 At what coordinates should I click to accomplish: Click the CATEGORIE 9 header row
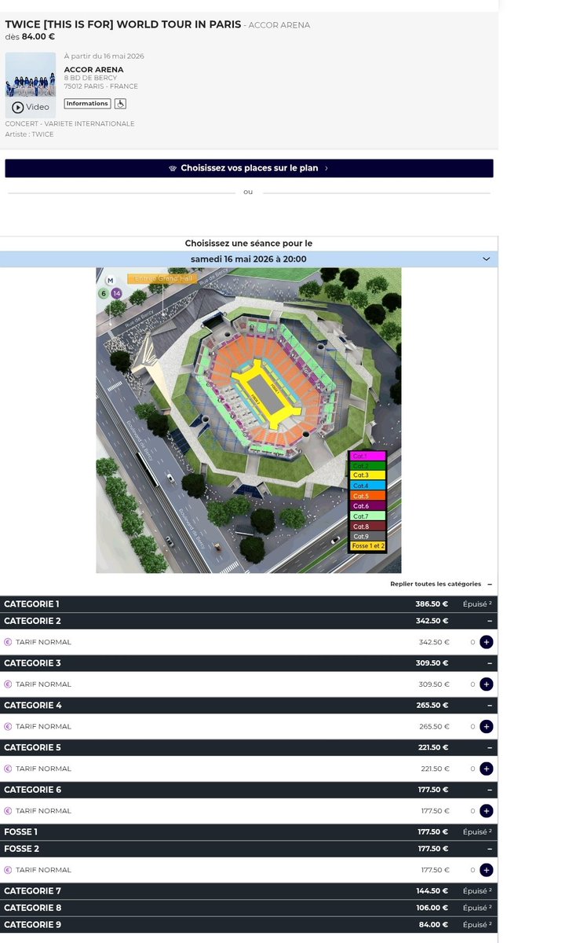coord(249,925)
